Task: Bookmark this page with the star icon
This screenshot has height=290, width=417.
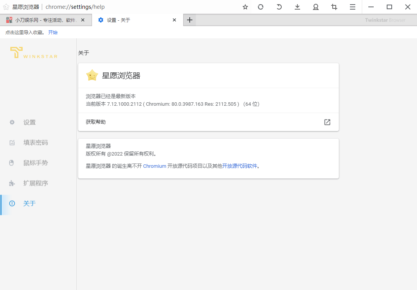Action: coord(245,7)
